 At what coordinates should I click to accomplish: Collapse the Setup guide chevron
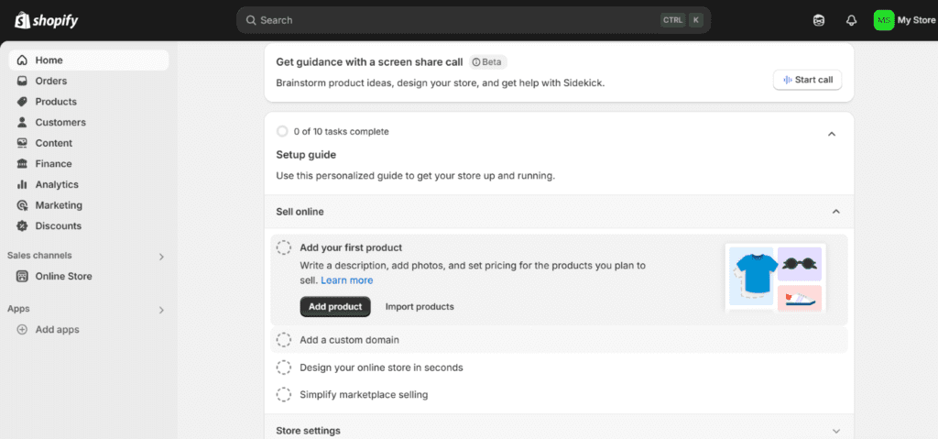point(831,134)
